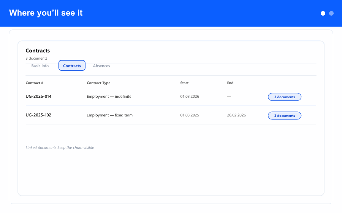
Task: Go to the first slide indicator dot
Action: (x=323, y=13)
